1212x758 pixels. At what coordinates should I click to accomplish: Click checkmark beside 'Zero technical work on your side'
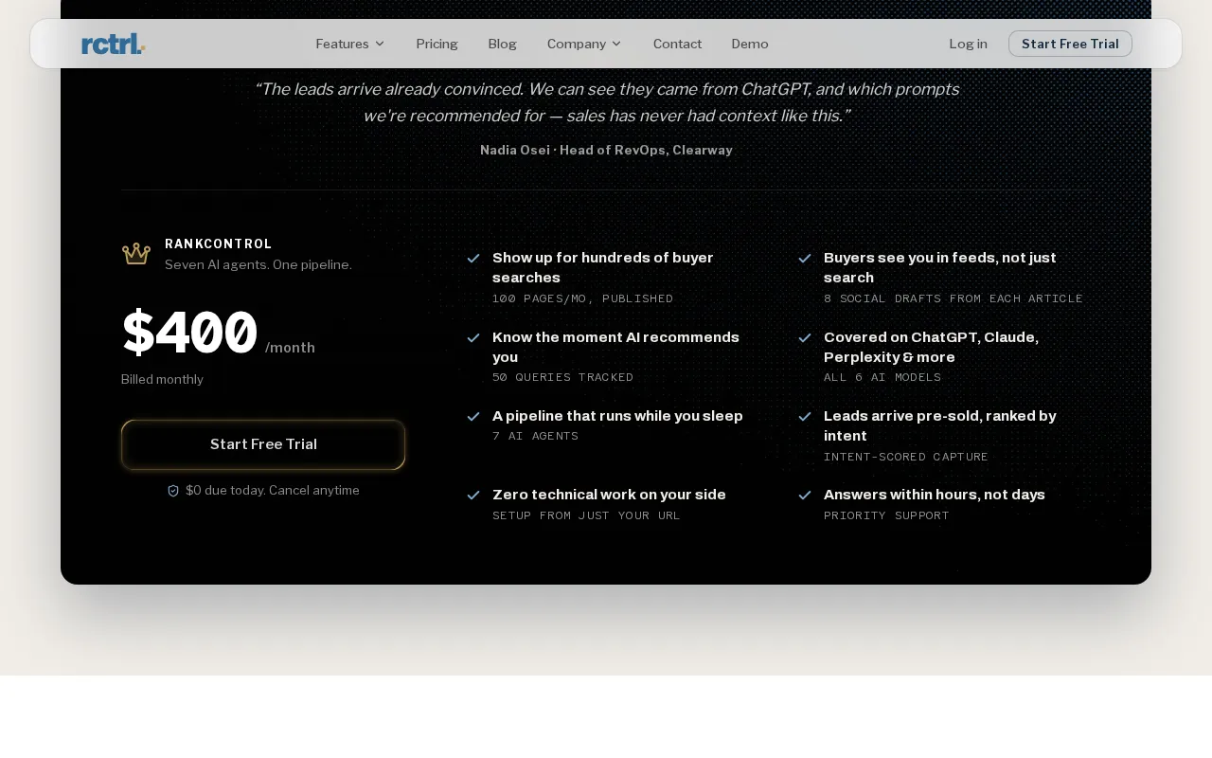pyautogui.click(x=473, y=495)
